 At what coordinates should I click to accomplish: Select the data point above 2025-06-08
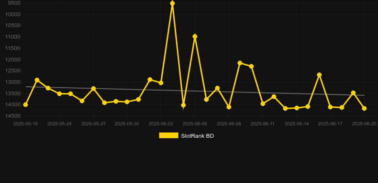point(229,107)
